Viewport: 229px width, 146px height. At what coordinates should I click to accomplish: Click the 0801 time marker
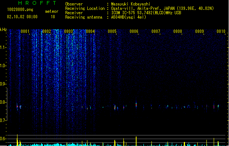(25, 31)
